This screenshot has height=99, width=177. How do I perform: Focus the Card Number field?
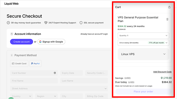coord(34,73)
